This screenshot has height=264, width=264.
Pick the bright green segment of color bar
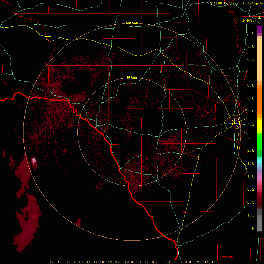pos(259,142)
